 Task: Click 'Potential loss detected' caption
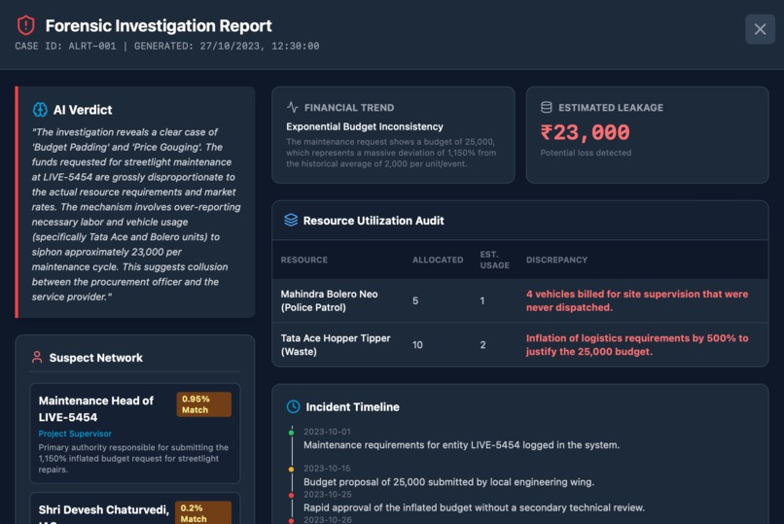point(586,153)
